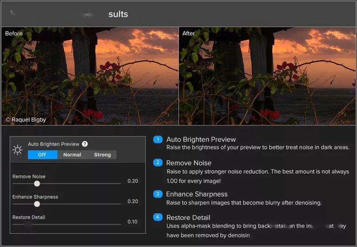Click the 'Remove Noise' description heading

click(189, 163)
